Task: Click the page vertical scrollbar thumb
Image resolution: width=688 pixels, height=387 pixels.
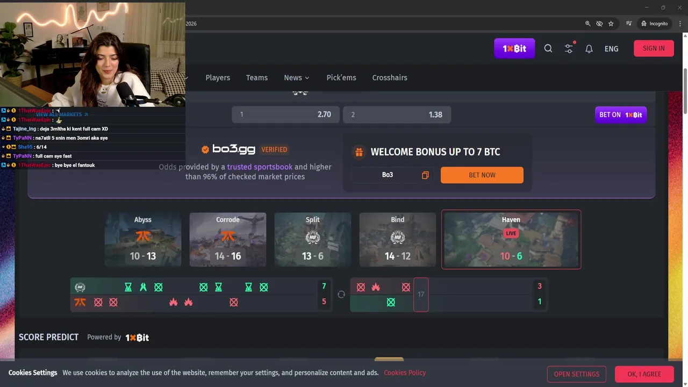Action: click(685, 91)
